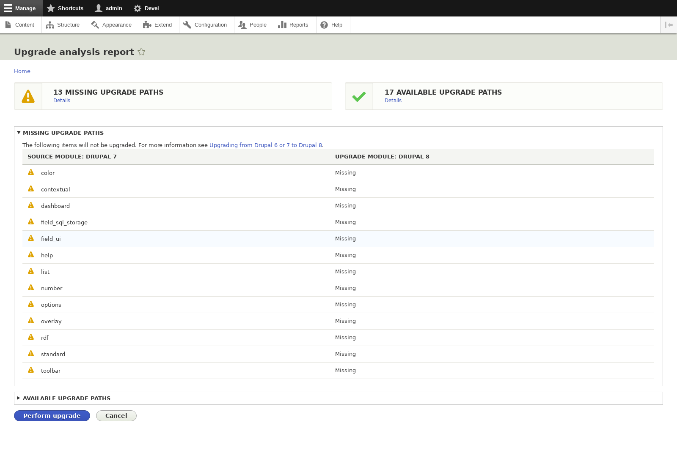Click the warning icon next to overlay
Image resolution: width=677 pixels, height=461 pixels.
(x=31, y=321)
